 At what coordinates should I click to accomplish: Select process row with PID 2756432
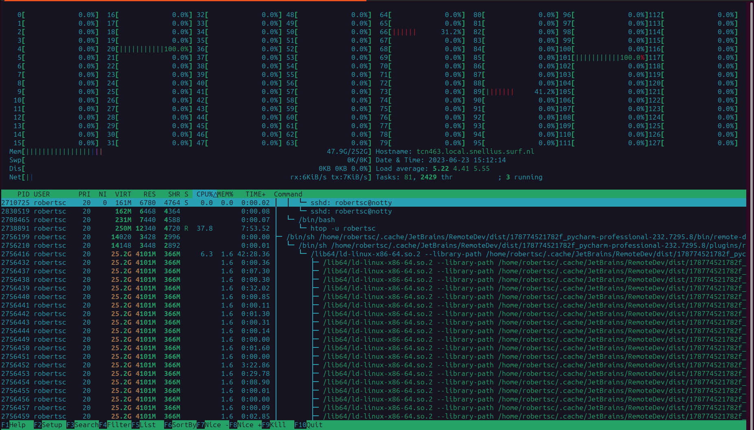[374, 262]
